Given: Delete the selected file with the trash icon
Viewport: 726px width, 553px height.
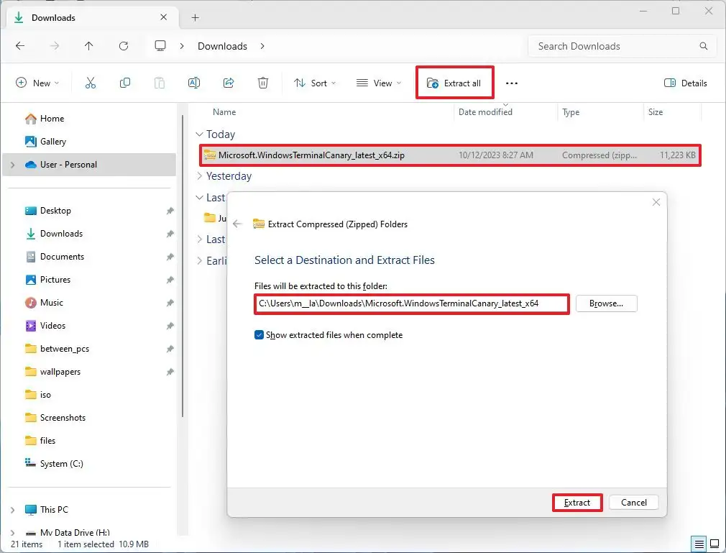Looking at the screenshot, I should pyautogui.click(x=263, y=83).
